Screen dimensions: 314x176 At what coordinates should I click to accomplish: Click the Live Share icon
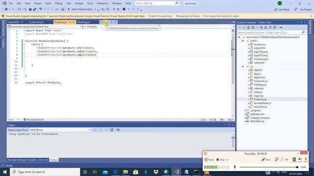pyautogui.click(x=276, y=10)
